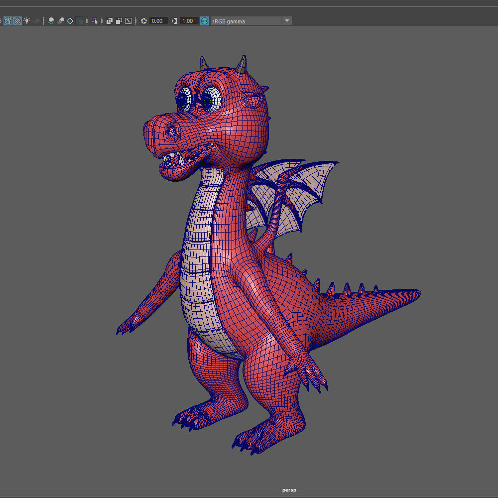Toggle X-ray joints icon
The width and height of the screenshot is (498, 498).
coord(128,21)
